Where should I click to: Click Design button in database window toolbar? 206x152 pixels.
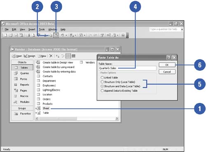coord(30,56)
